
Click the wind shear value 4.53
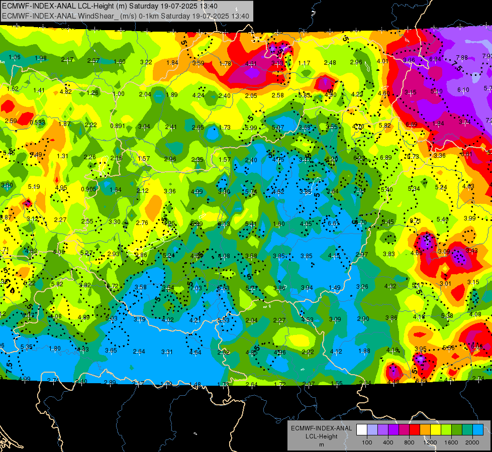[307, 319]
